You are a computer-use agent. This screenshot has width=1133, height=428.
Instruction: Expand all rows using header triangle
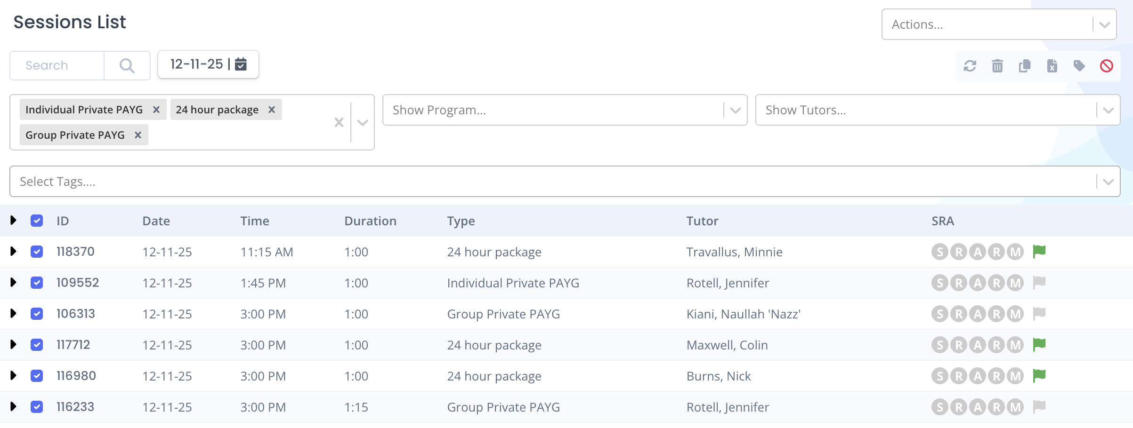coord(13,220)
